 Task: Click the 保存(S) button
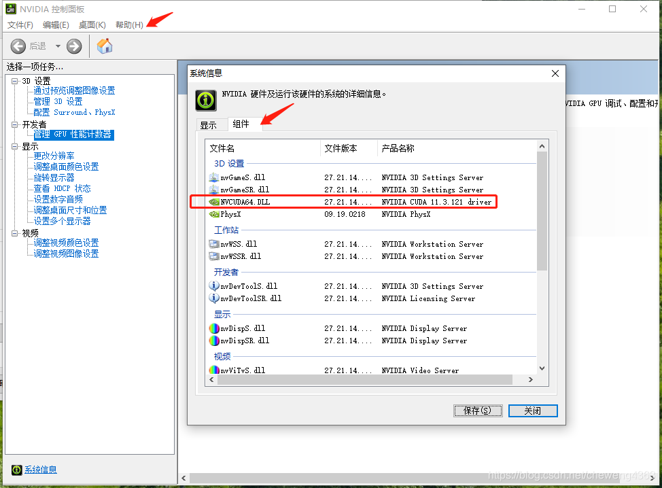(478, 411)
